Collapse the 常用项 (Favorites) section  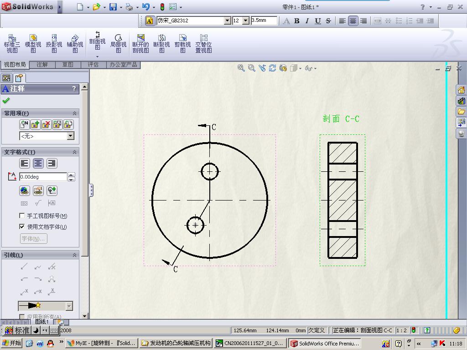tap(74, 113)
